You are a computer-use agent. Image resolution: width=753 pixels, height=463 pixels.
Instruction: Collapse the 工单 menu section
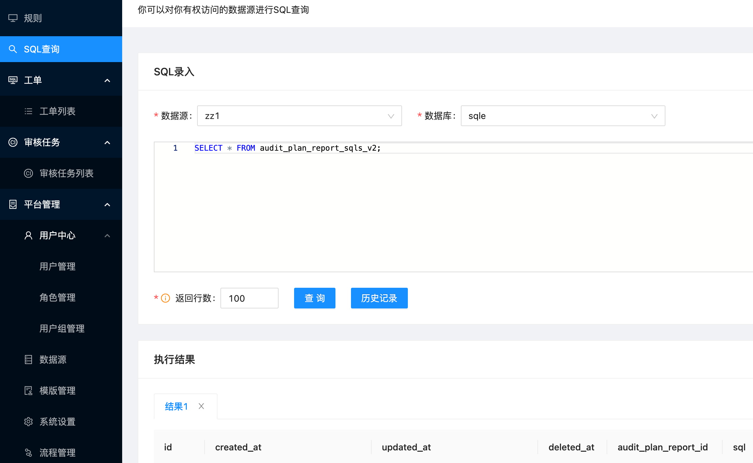click(x=107, y=81)
